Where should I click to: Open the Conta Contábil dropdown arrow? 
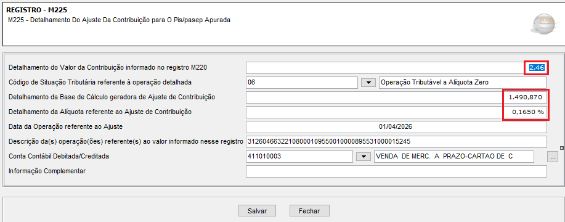364,157
